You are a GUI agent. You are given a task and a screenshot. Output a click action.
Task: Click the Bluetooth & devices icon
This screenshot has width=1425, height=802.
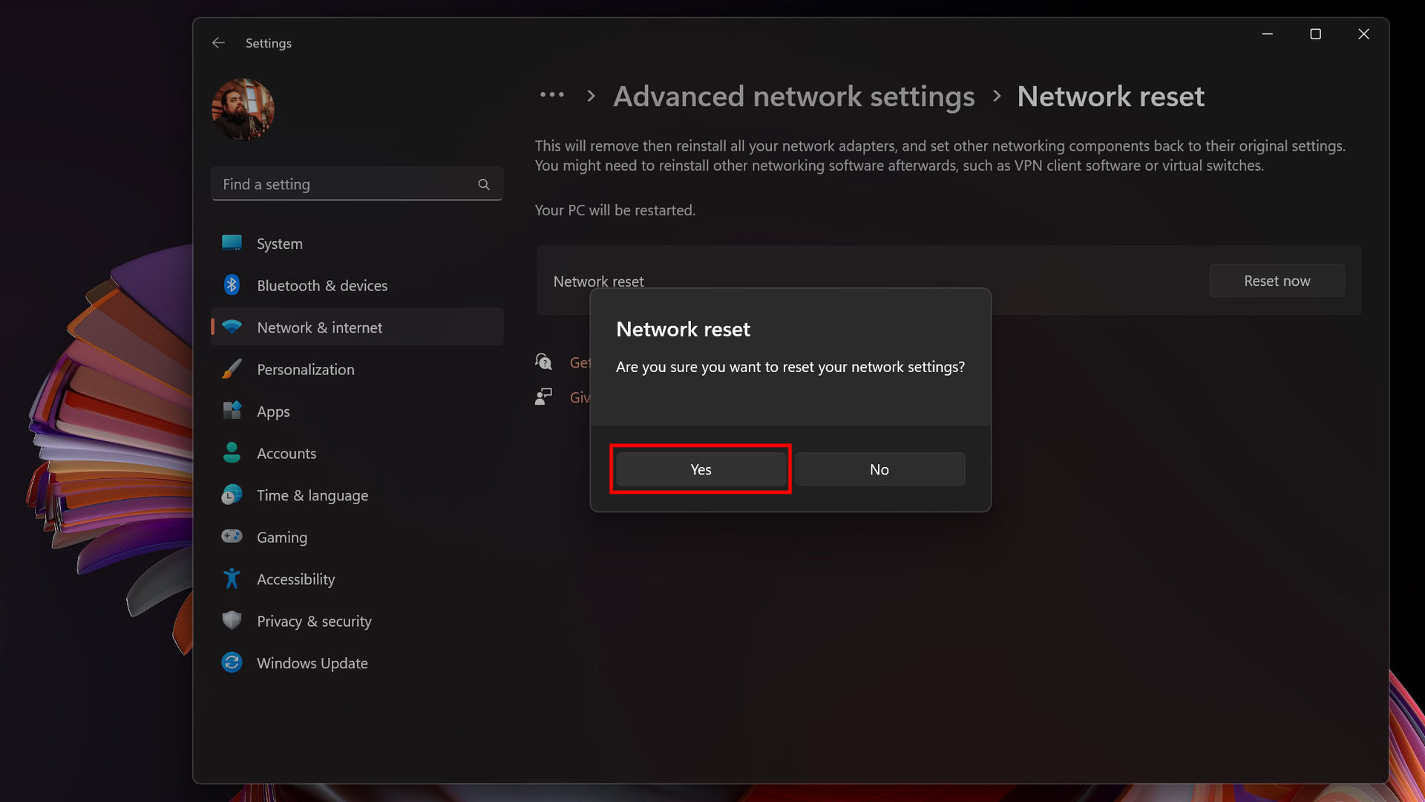click(232, 285)
